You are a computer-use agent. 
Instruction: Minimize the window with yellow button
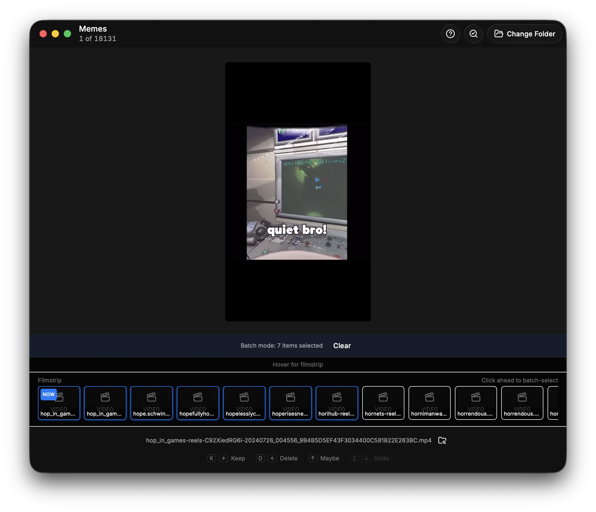click(x=55, y=34)
